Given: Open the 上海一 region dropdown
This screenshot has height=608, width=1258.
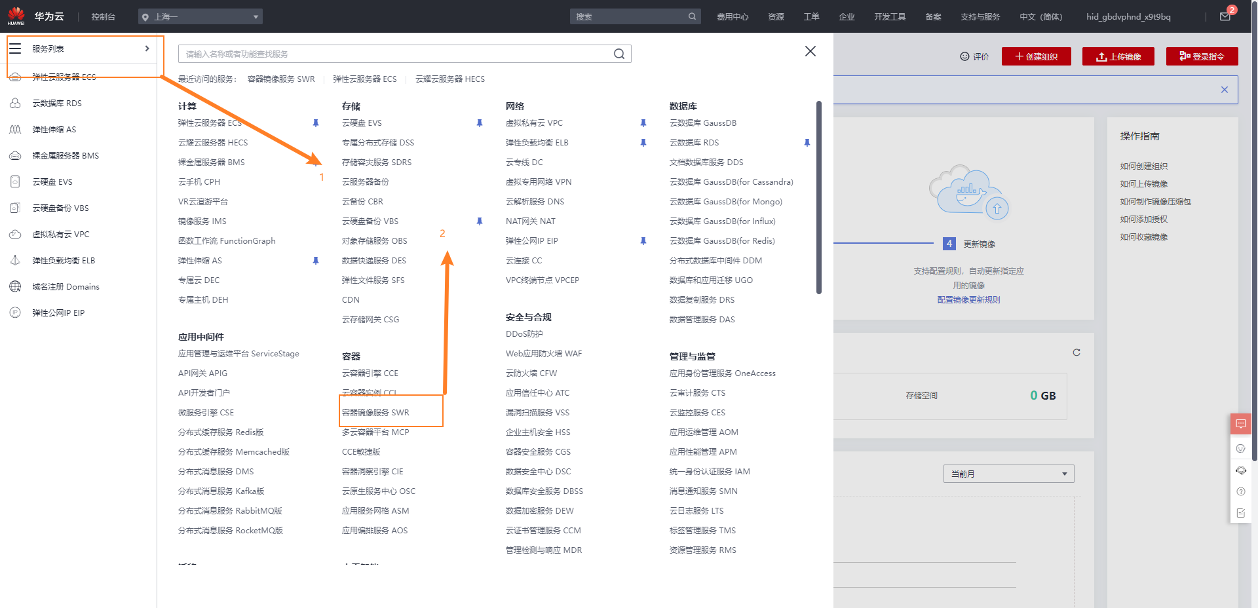Looking at the screenshot, I should point(200,16).
